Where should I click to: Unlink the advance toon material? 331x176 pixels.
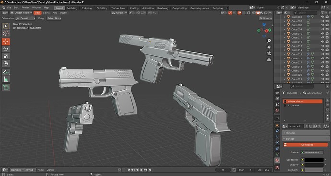[x=319, y=126]
